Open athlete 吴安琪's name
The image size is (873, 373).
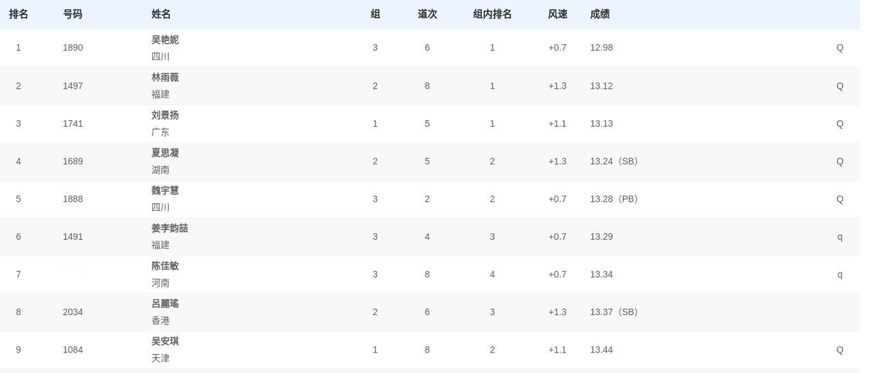(165, 342)
